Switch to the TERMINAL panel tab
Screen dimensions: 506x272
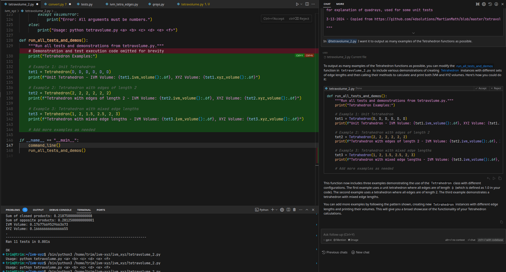[x=84, y=210]
